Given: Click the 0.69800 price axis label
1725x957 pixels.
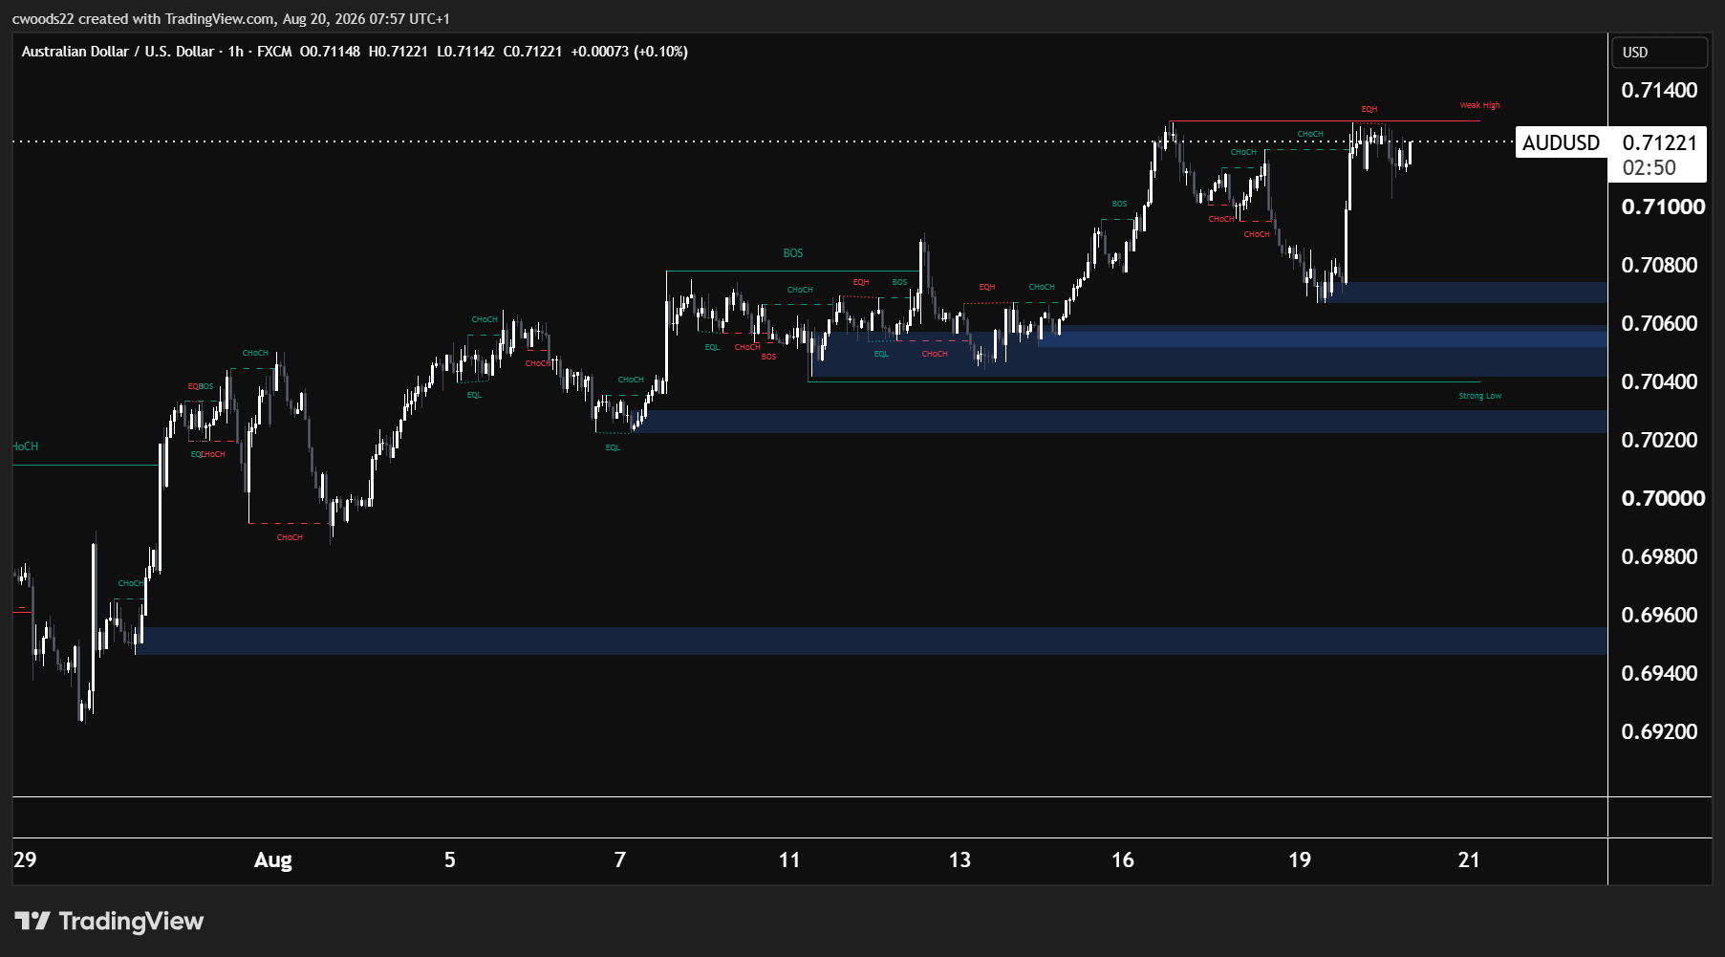Looking at the screenshot, I should coord(1660,557).
